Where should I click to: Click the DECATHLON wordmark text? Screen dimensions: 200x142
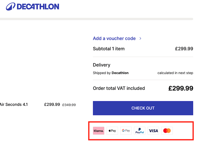tap(38, 7)
